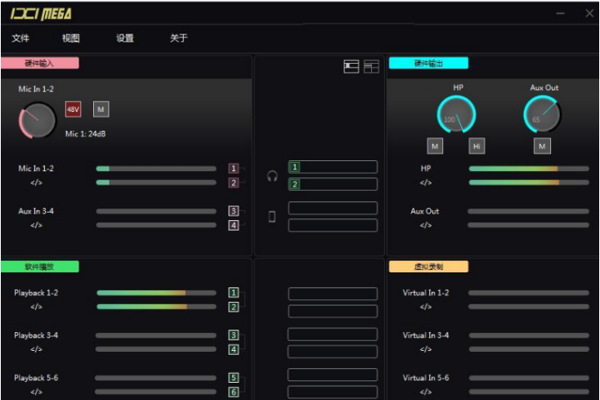Toggle stereo link under Mic In 1-2
The width and height of the screenshot is (600, 400).
click(36, 182)
